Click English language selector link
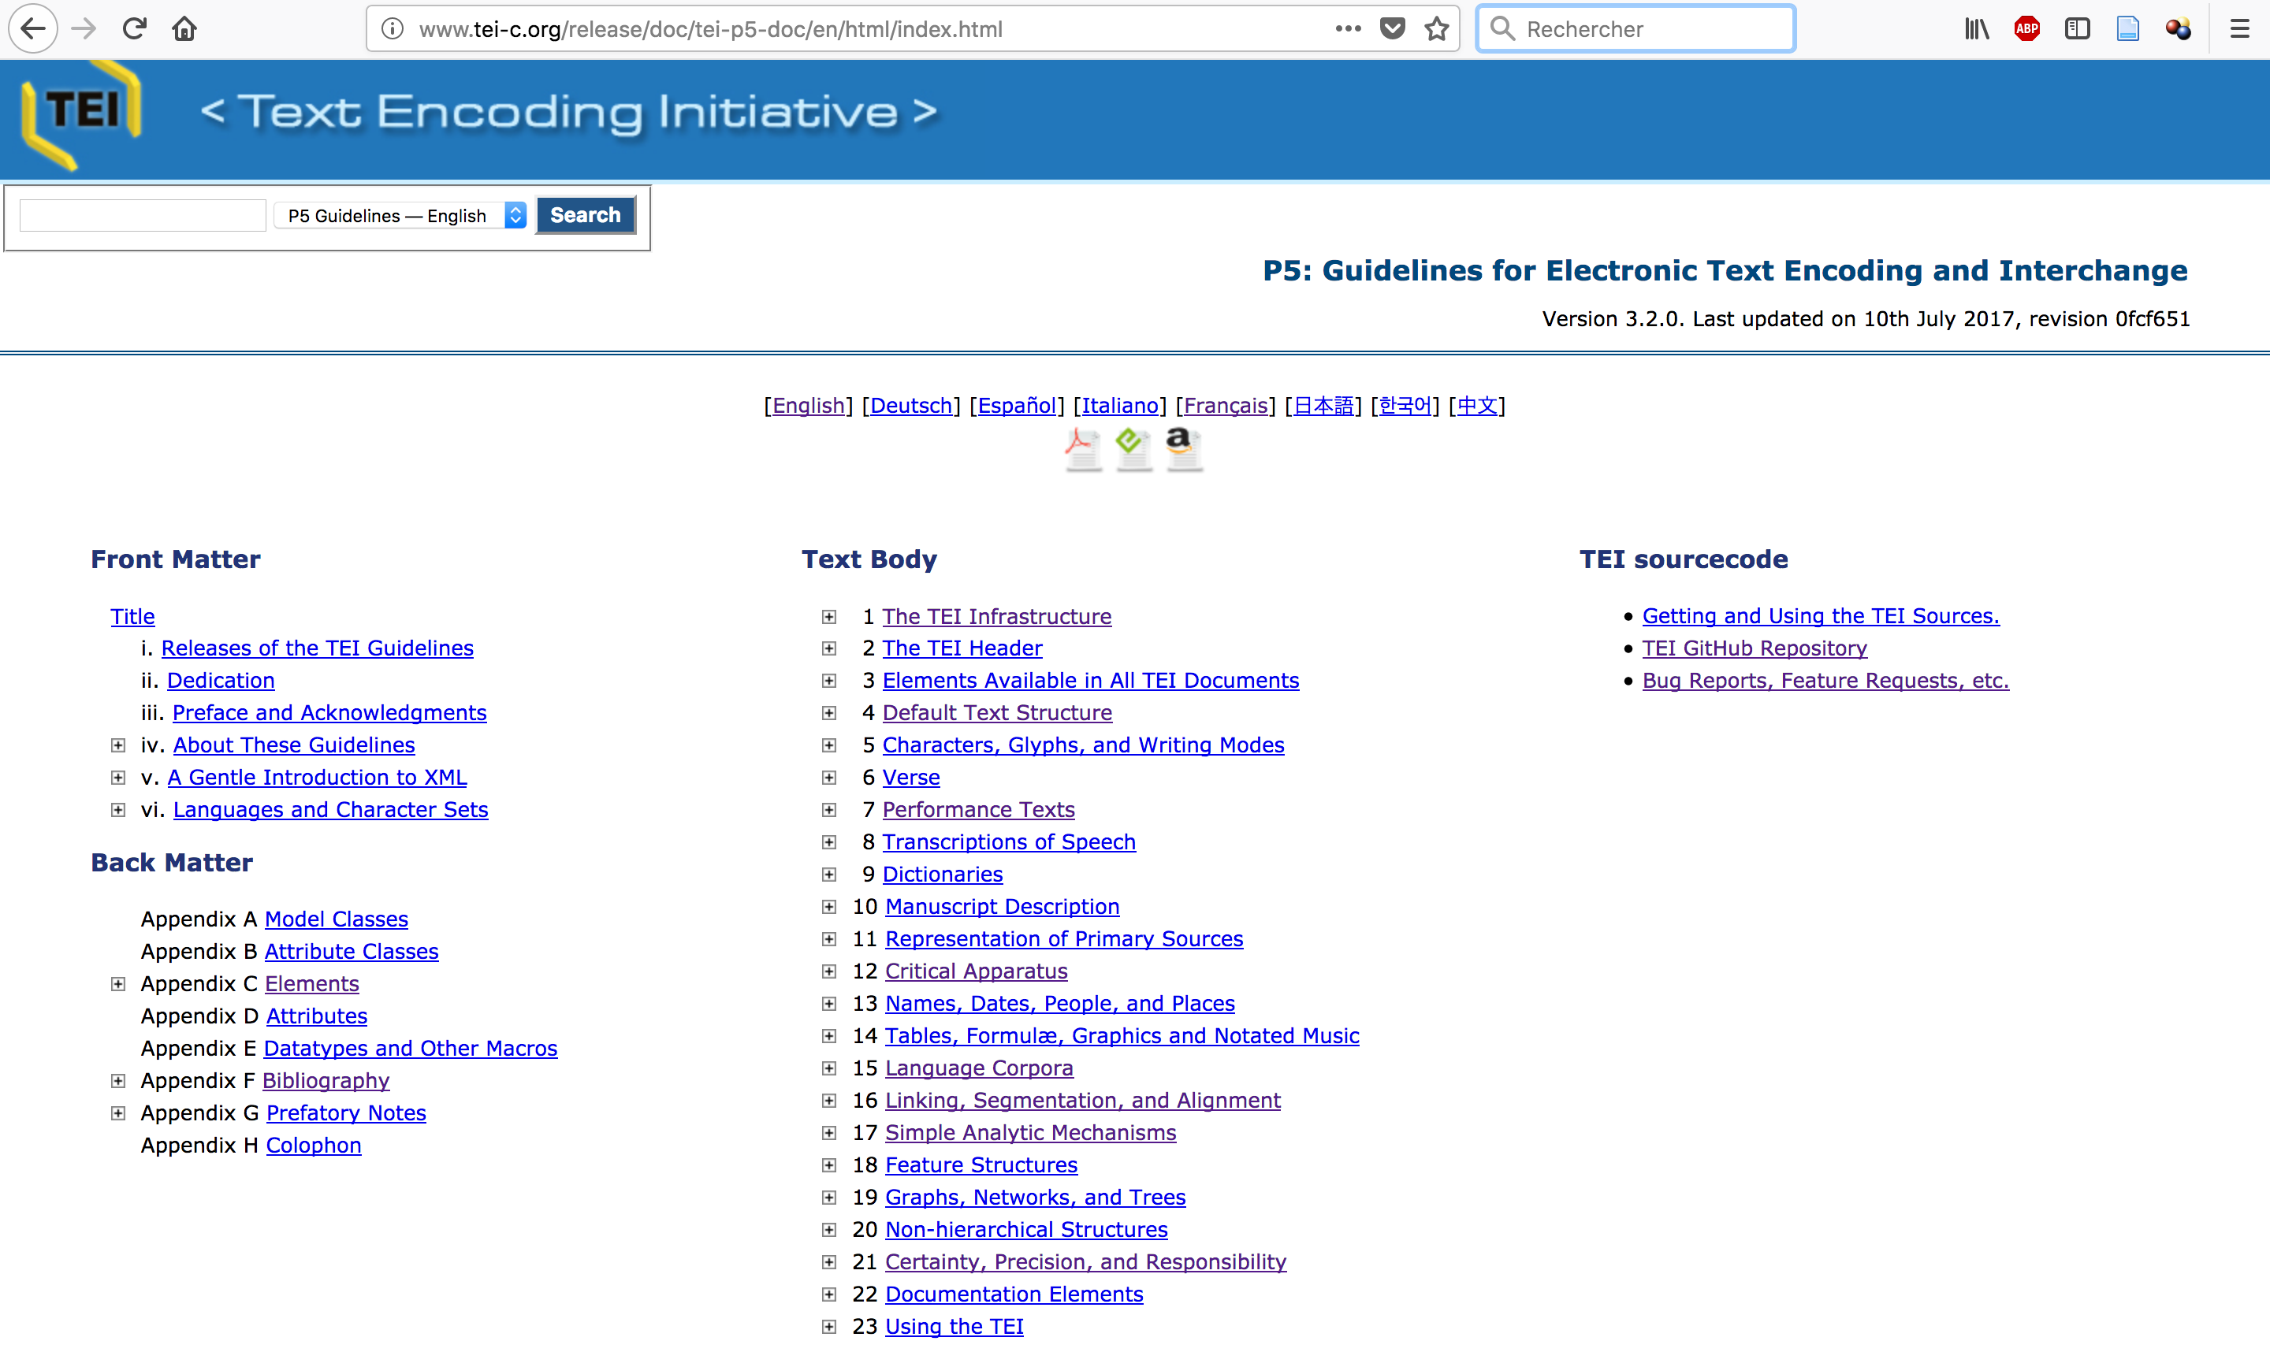This screenshot has height=1352, width=2270. point(806,404)
